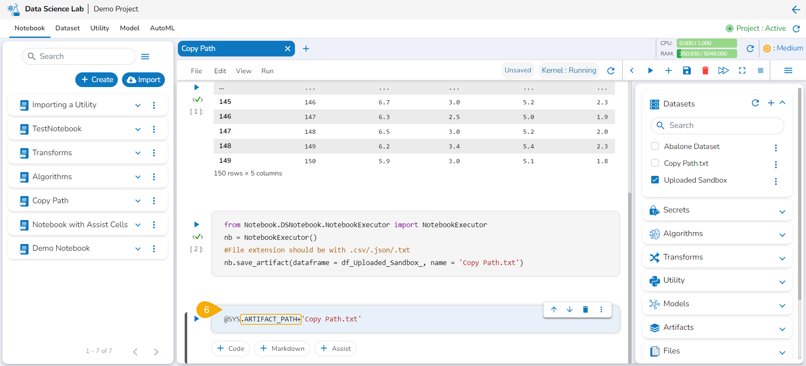Run all cells with the fast-forward icon
This screenshot has width=806, height=366.
point(723,71)
